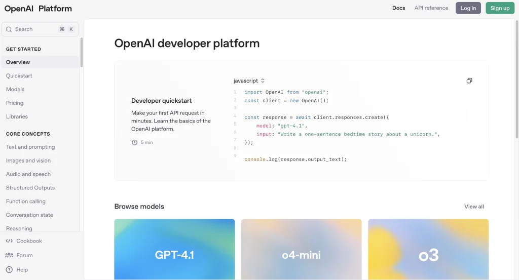Click the model: "gpt-4.1" code line
519x280 pixels.
point(282,126)
